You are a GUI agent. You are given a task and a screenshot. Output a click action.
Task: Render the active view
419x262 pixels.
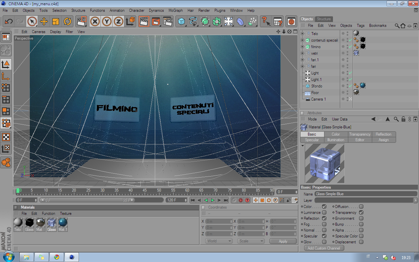(x=144, y=22)
